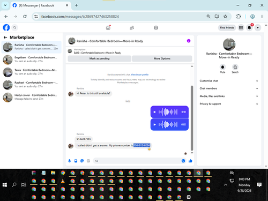Play the 0:02 audio clip

[x=155, y=124]
